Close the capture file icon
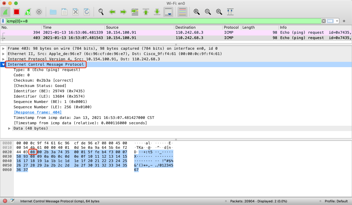 (76, 12)
